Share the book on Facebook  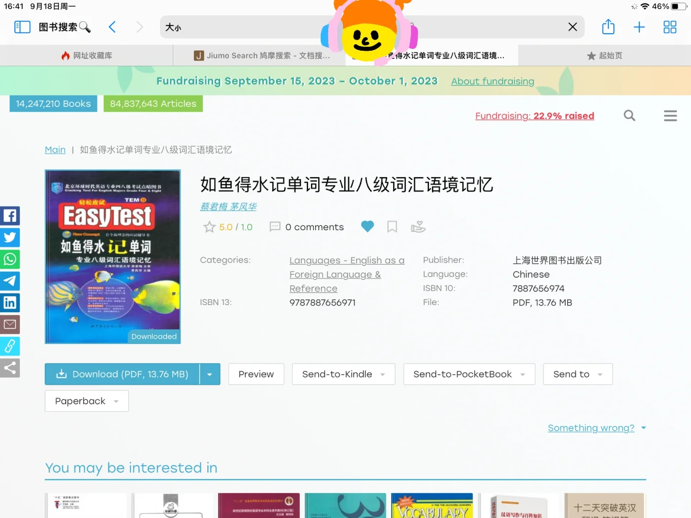pos(10,215)
